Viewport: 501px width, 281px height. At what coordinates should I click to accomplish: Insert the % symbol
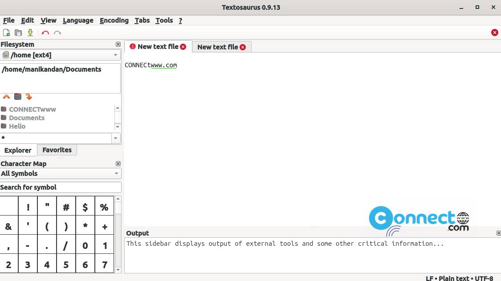pos(104,206)
